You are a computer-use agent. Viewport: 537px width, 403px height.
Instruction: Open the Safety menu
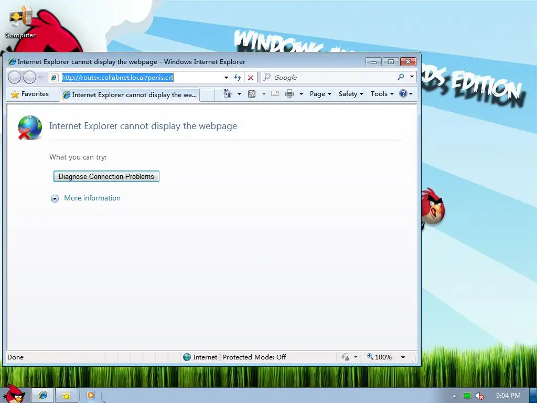point(351,94)
